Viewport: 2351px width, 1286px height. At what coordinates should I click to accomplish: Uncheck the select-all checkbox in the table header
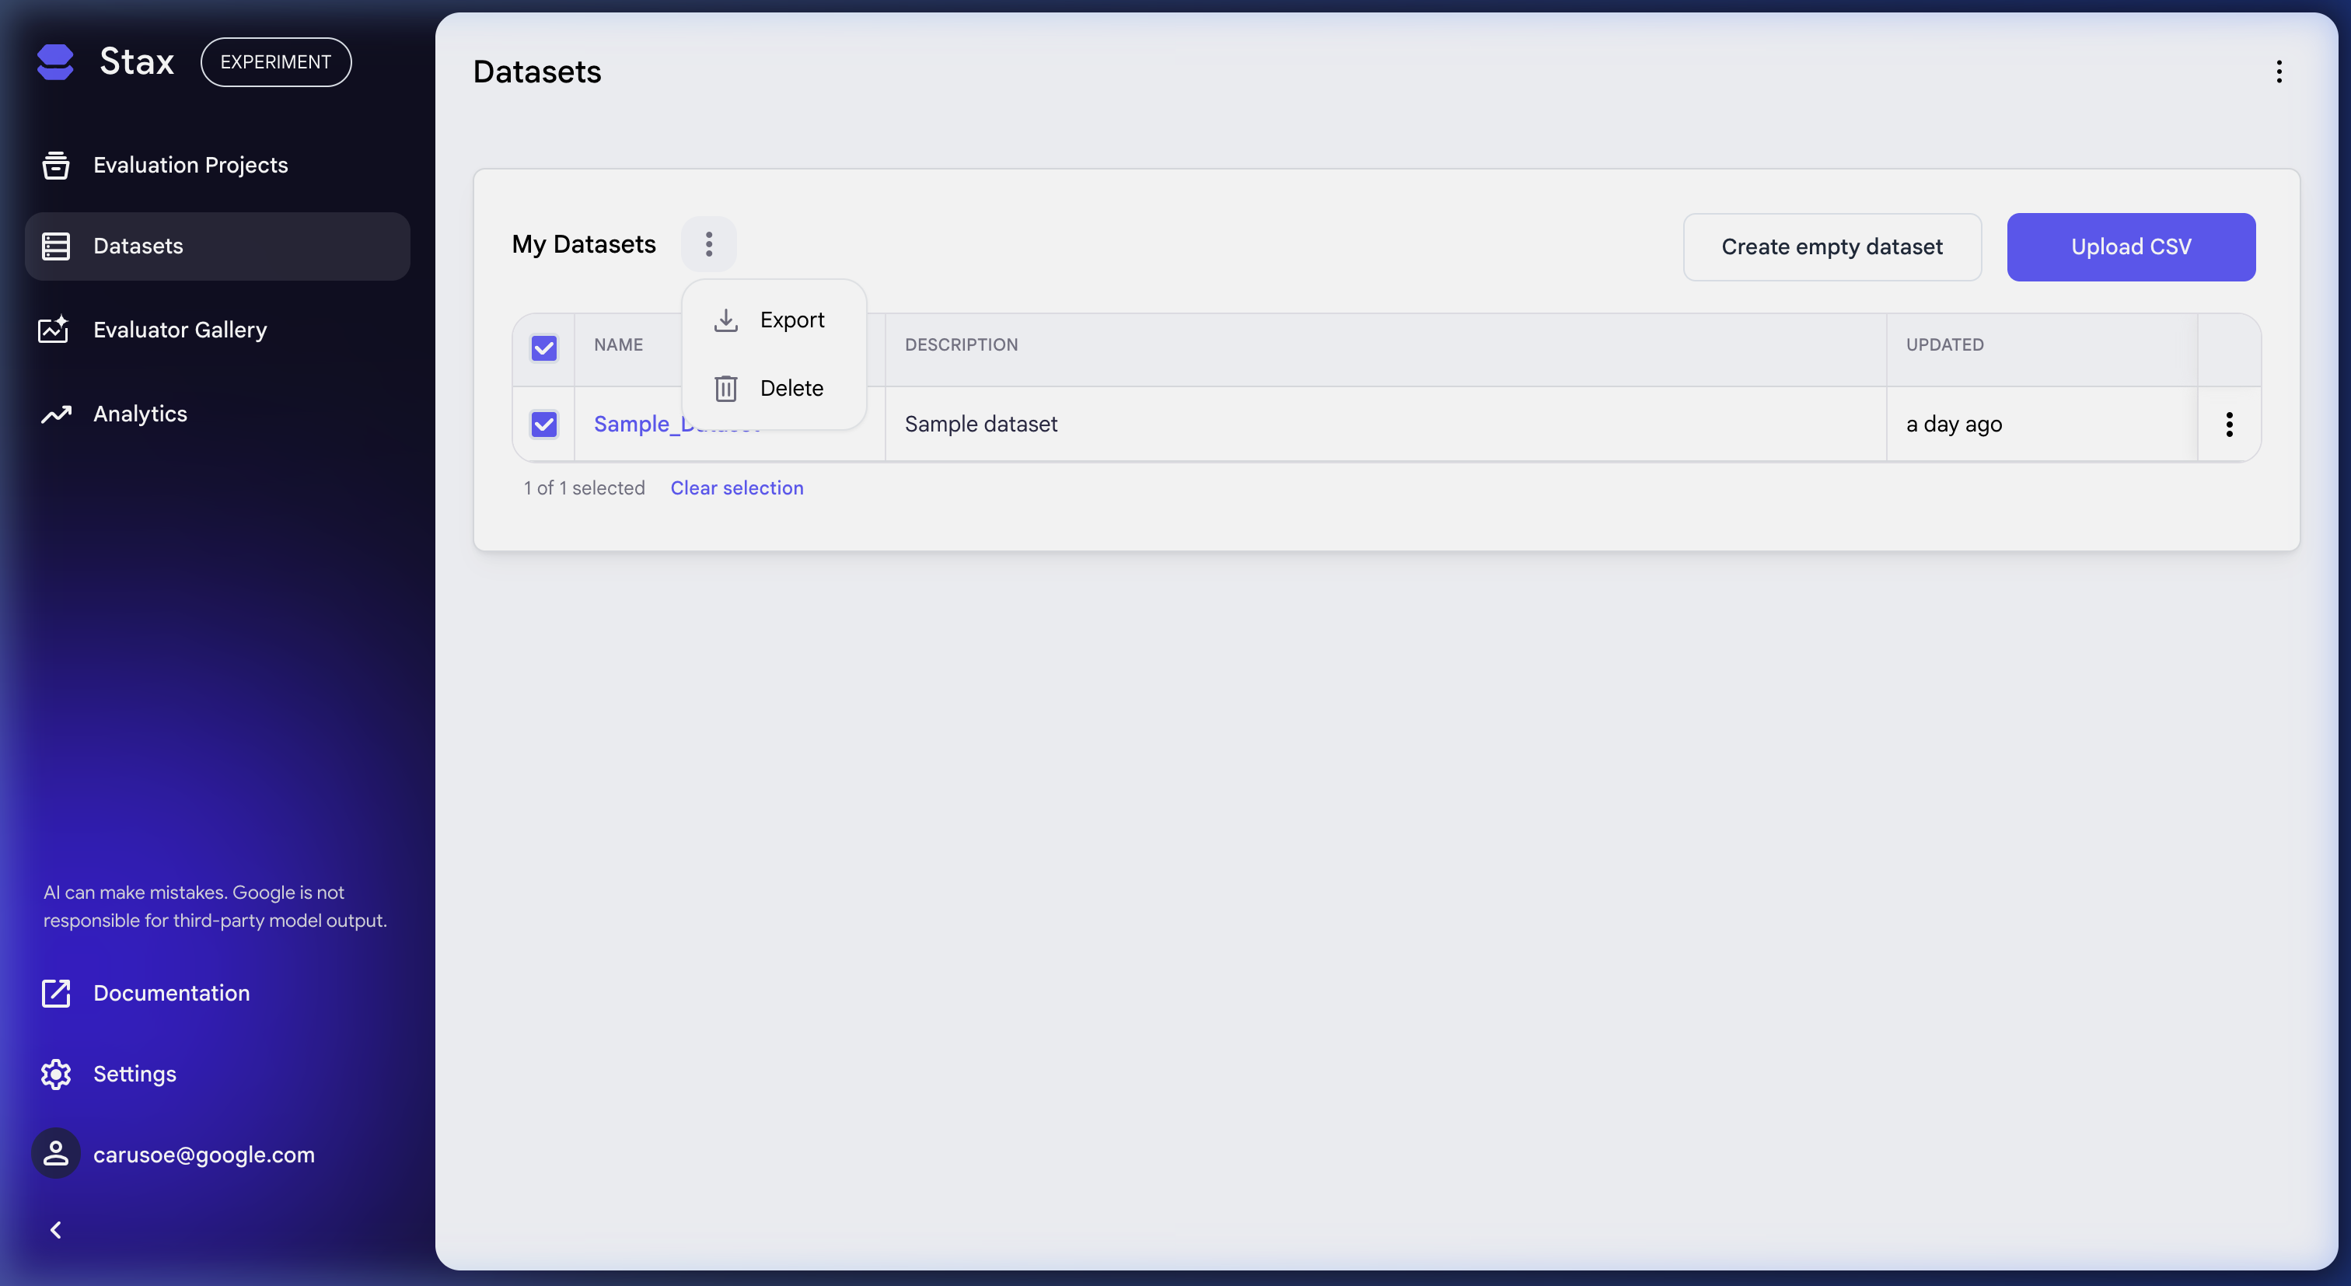[543, 348]
